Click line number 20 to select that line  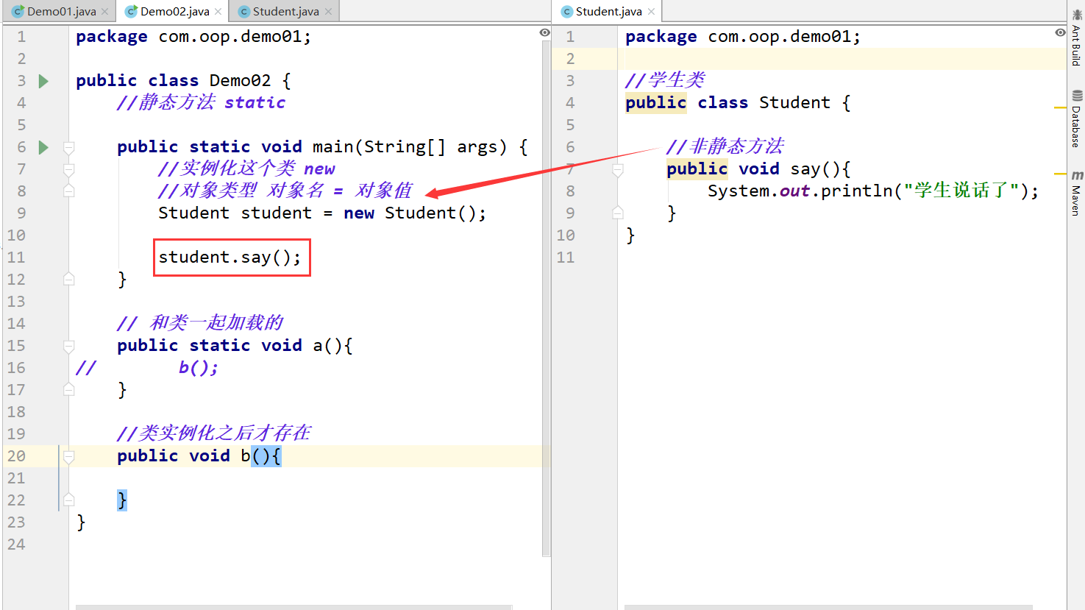[x=16, y=455]
